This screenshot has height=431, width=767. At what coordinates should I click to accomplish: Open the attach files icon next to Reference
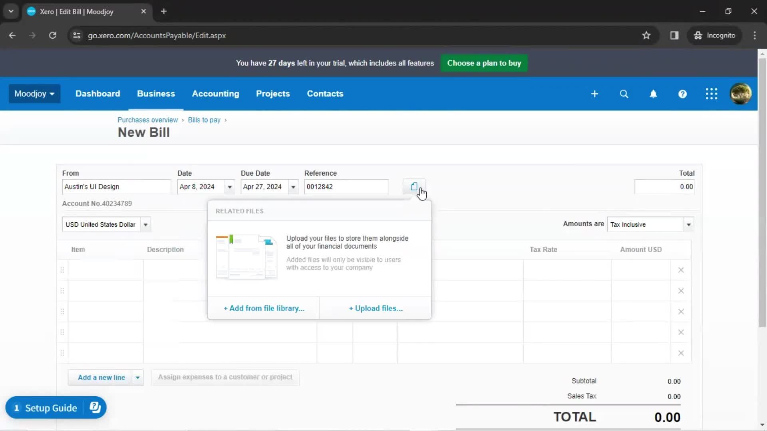tap(414, 186)
